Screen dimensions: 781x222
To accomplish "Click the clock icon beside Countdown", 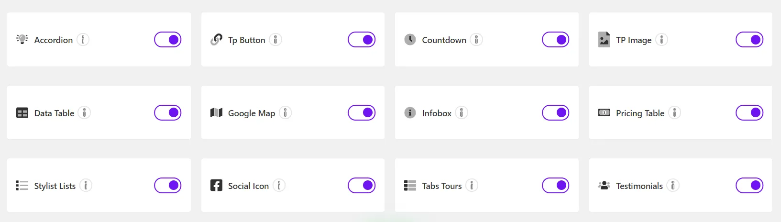I will click(410, 40).
